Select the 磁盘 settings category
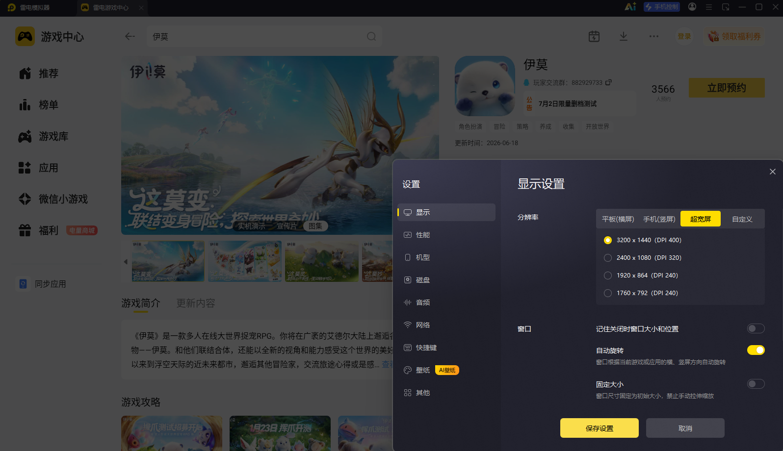Viewport: 783px width, 451px height. (x=446, y=280)
